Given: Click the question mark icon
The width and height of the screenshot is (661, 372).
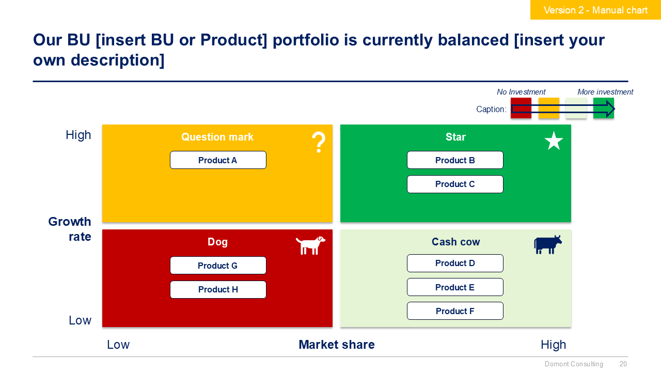Looking at the screenshot, I should [319, 142].
